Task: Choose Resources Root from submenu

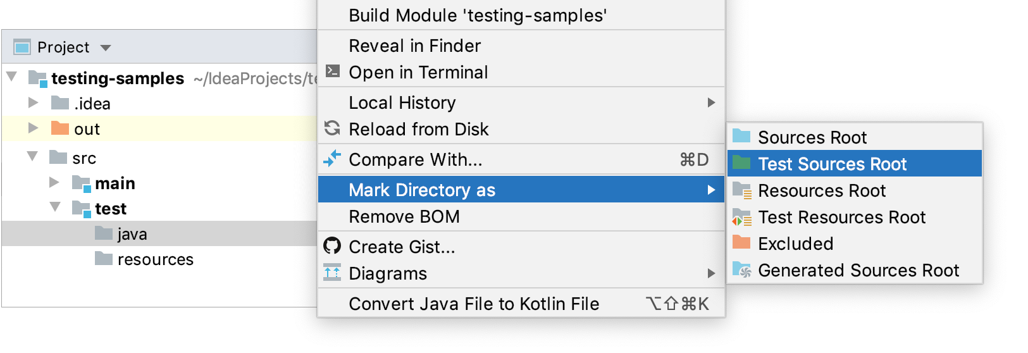Action: [855, 190]
